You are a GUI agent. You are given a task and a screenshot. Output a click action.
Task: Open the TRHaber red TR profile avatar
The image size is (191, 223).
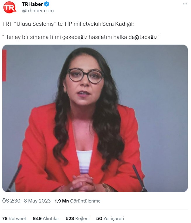[x=10, y=7]
